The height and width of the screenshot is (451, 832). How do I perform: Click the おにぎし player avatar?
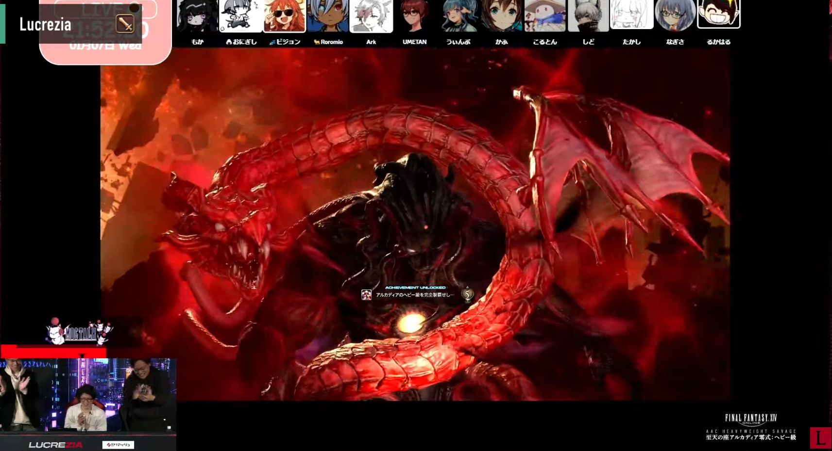(241, 16)
